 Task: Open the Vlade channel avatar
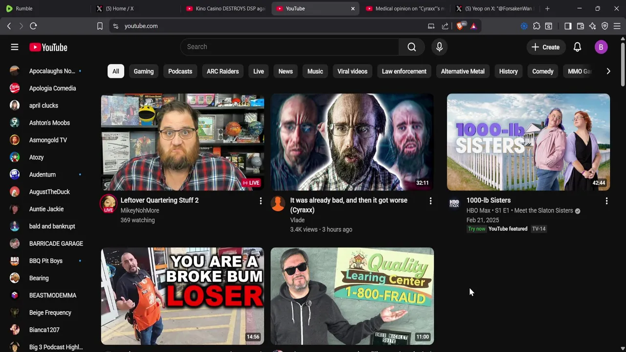pos(278,203)
